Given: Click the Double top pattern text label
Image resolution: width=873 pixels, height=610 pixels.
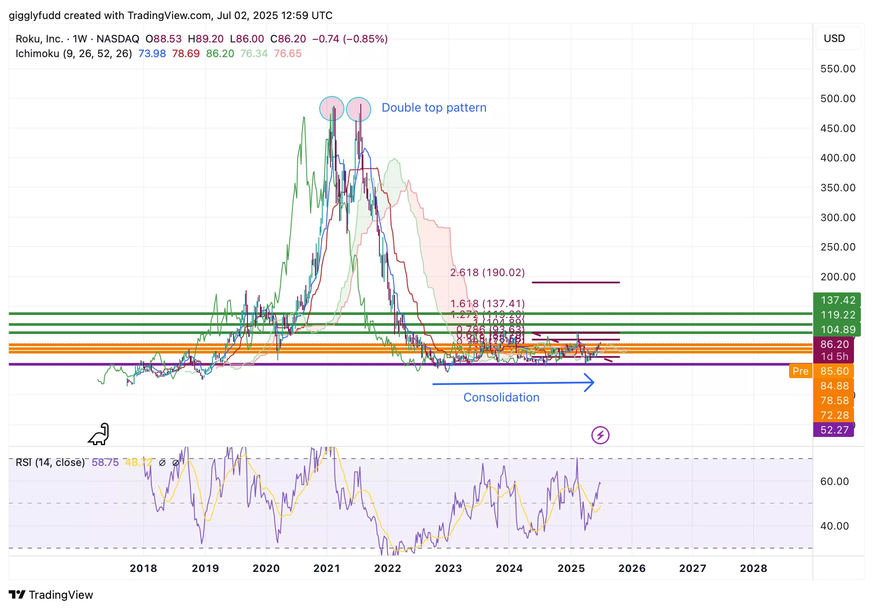Looking at the screenshot, I should [433, 108].
